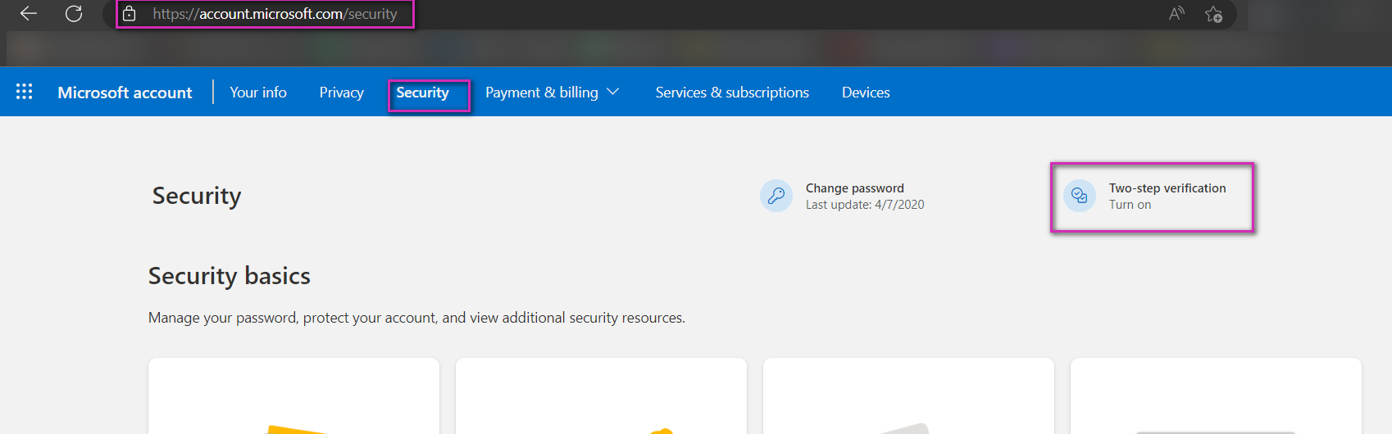
Task: Click the Manage your password description text
Action: click(416, 318)
